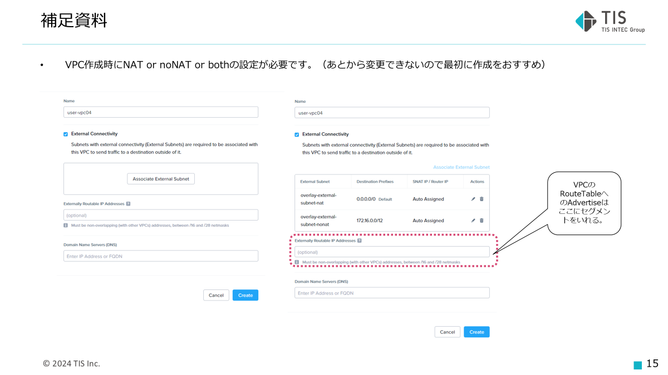The width and height of the screenshot is (668, 375).
Task: Click the Actions column header
Action: (477, 182)
